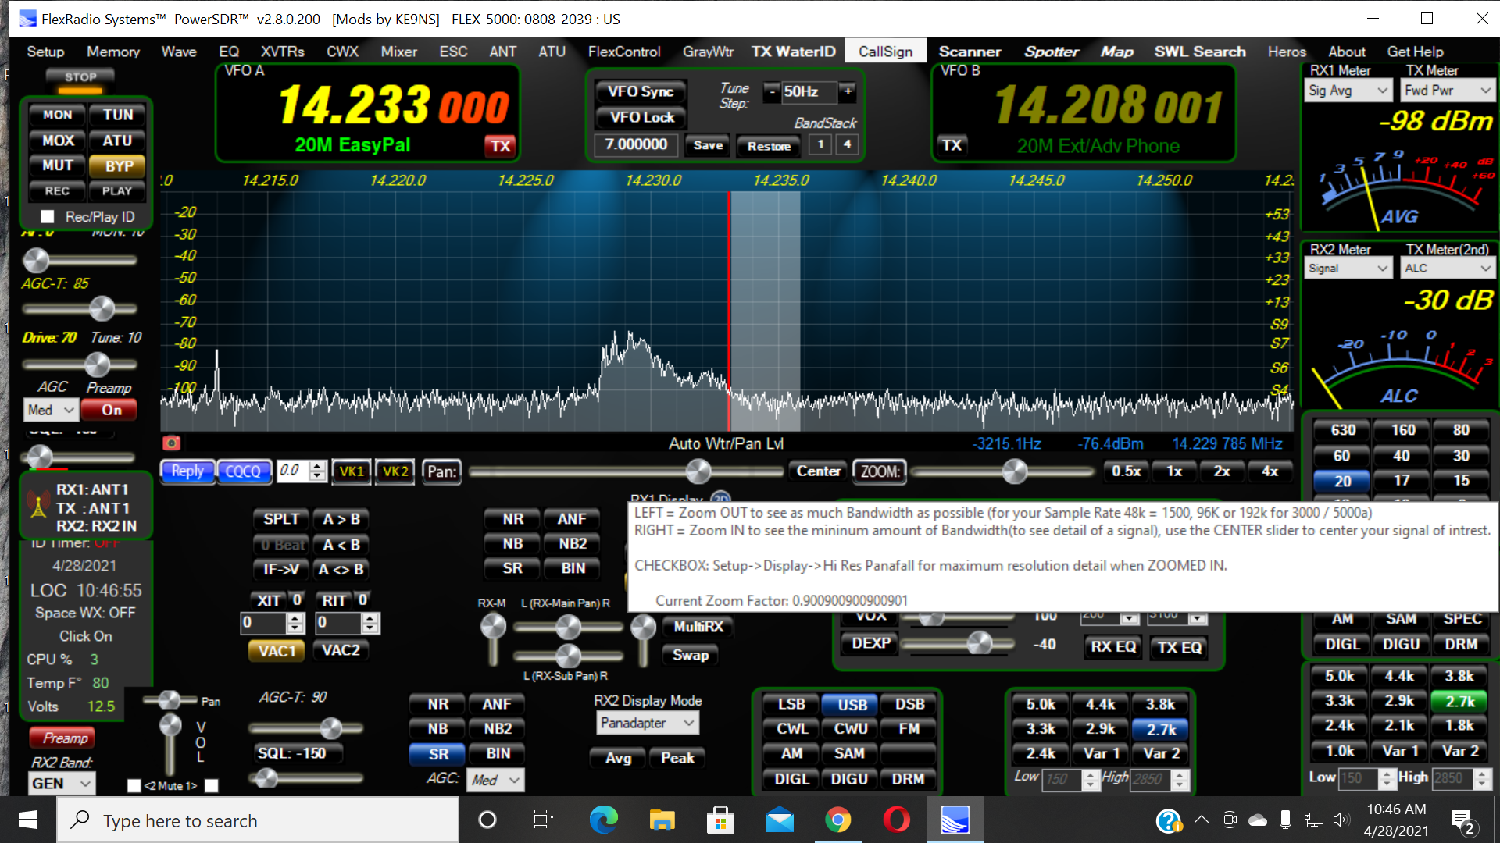Adjust the ZOOM slider handle

click(1014, 471)
